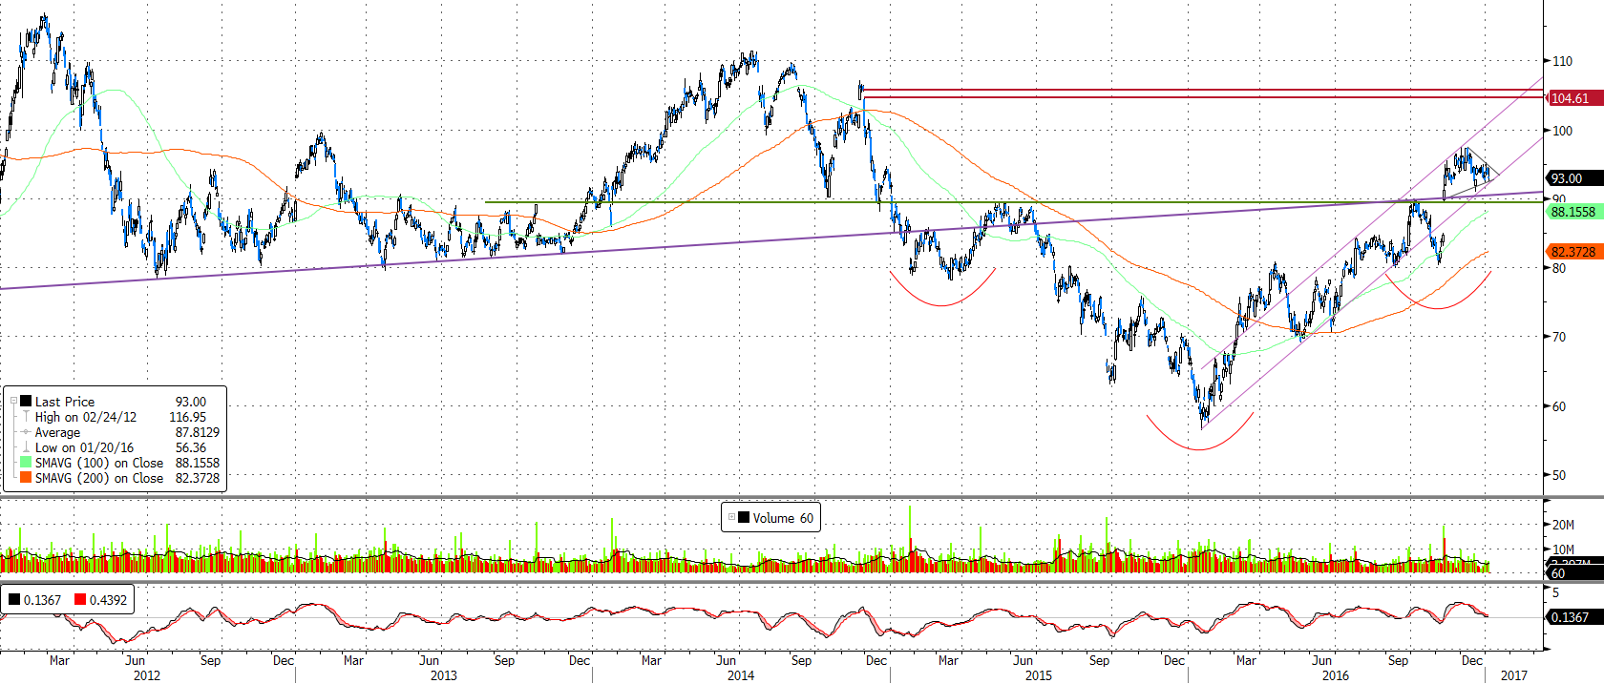This screenshot has width=1604, height=684.
Task: Click the black 0.1367 oscillator swatch
Action: point(14,600)
